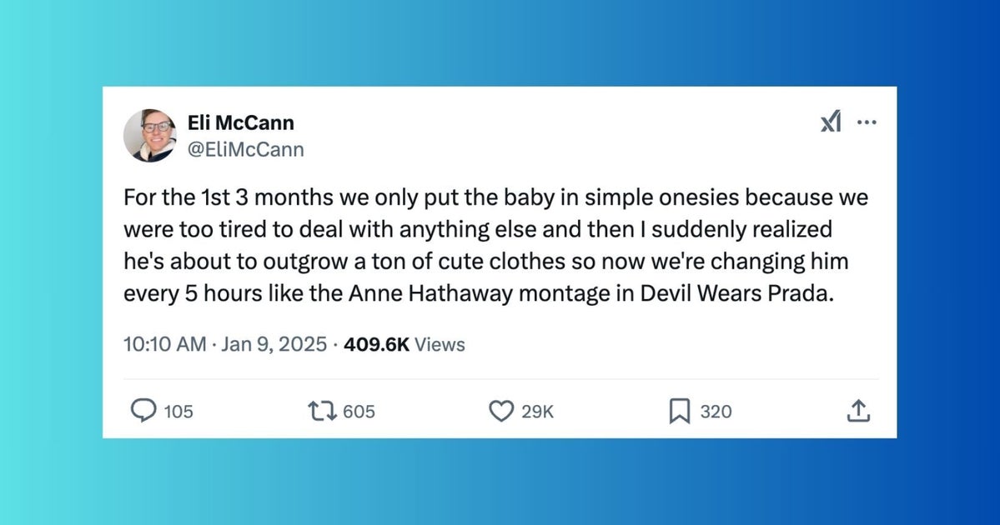Click the Jan 9, 2025 date
Image resolution: width=1000 pixels, height=525 pixels.
coord(274,344)
